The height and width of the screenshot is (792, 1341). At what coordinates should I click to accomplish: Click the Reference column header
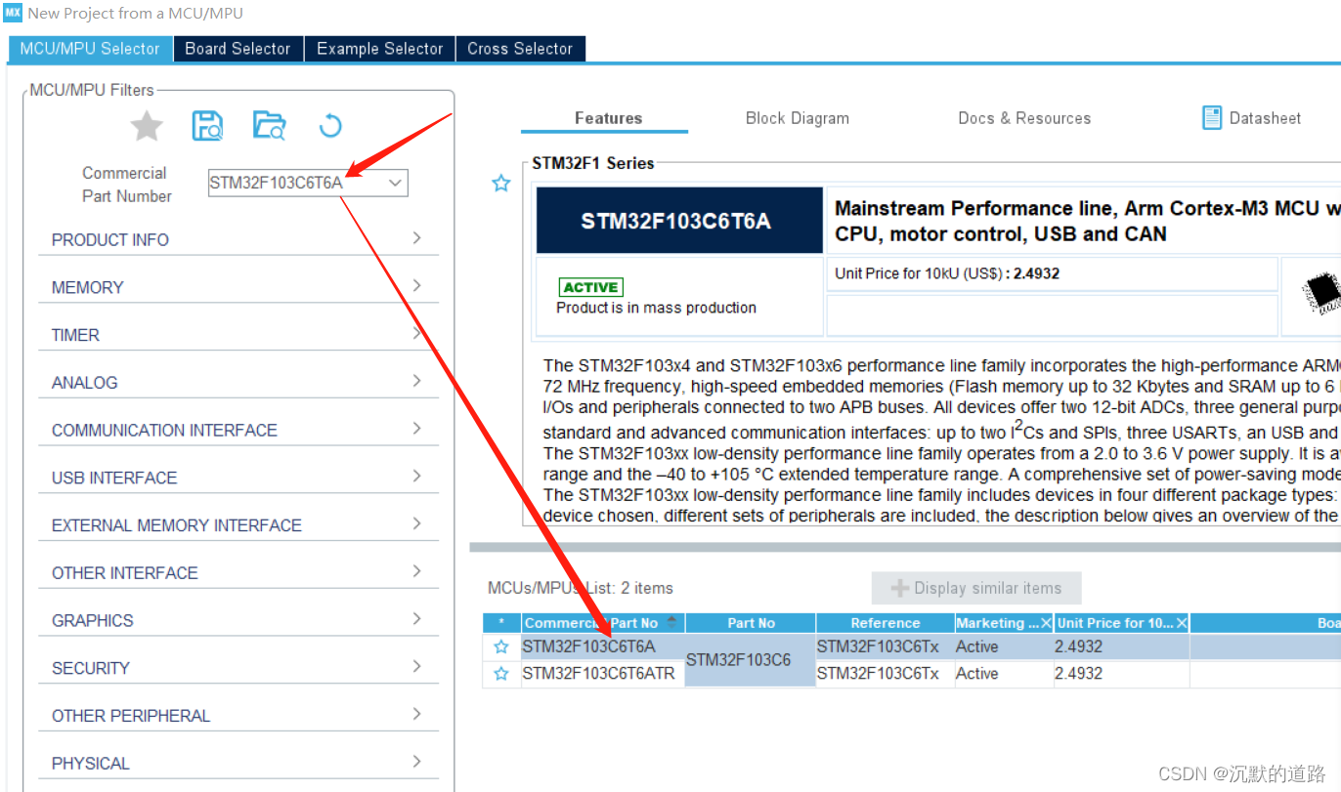[x=886, y=623]
